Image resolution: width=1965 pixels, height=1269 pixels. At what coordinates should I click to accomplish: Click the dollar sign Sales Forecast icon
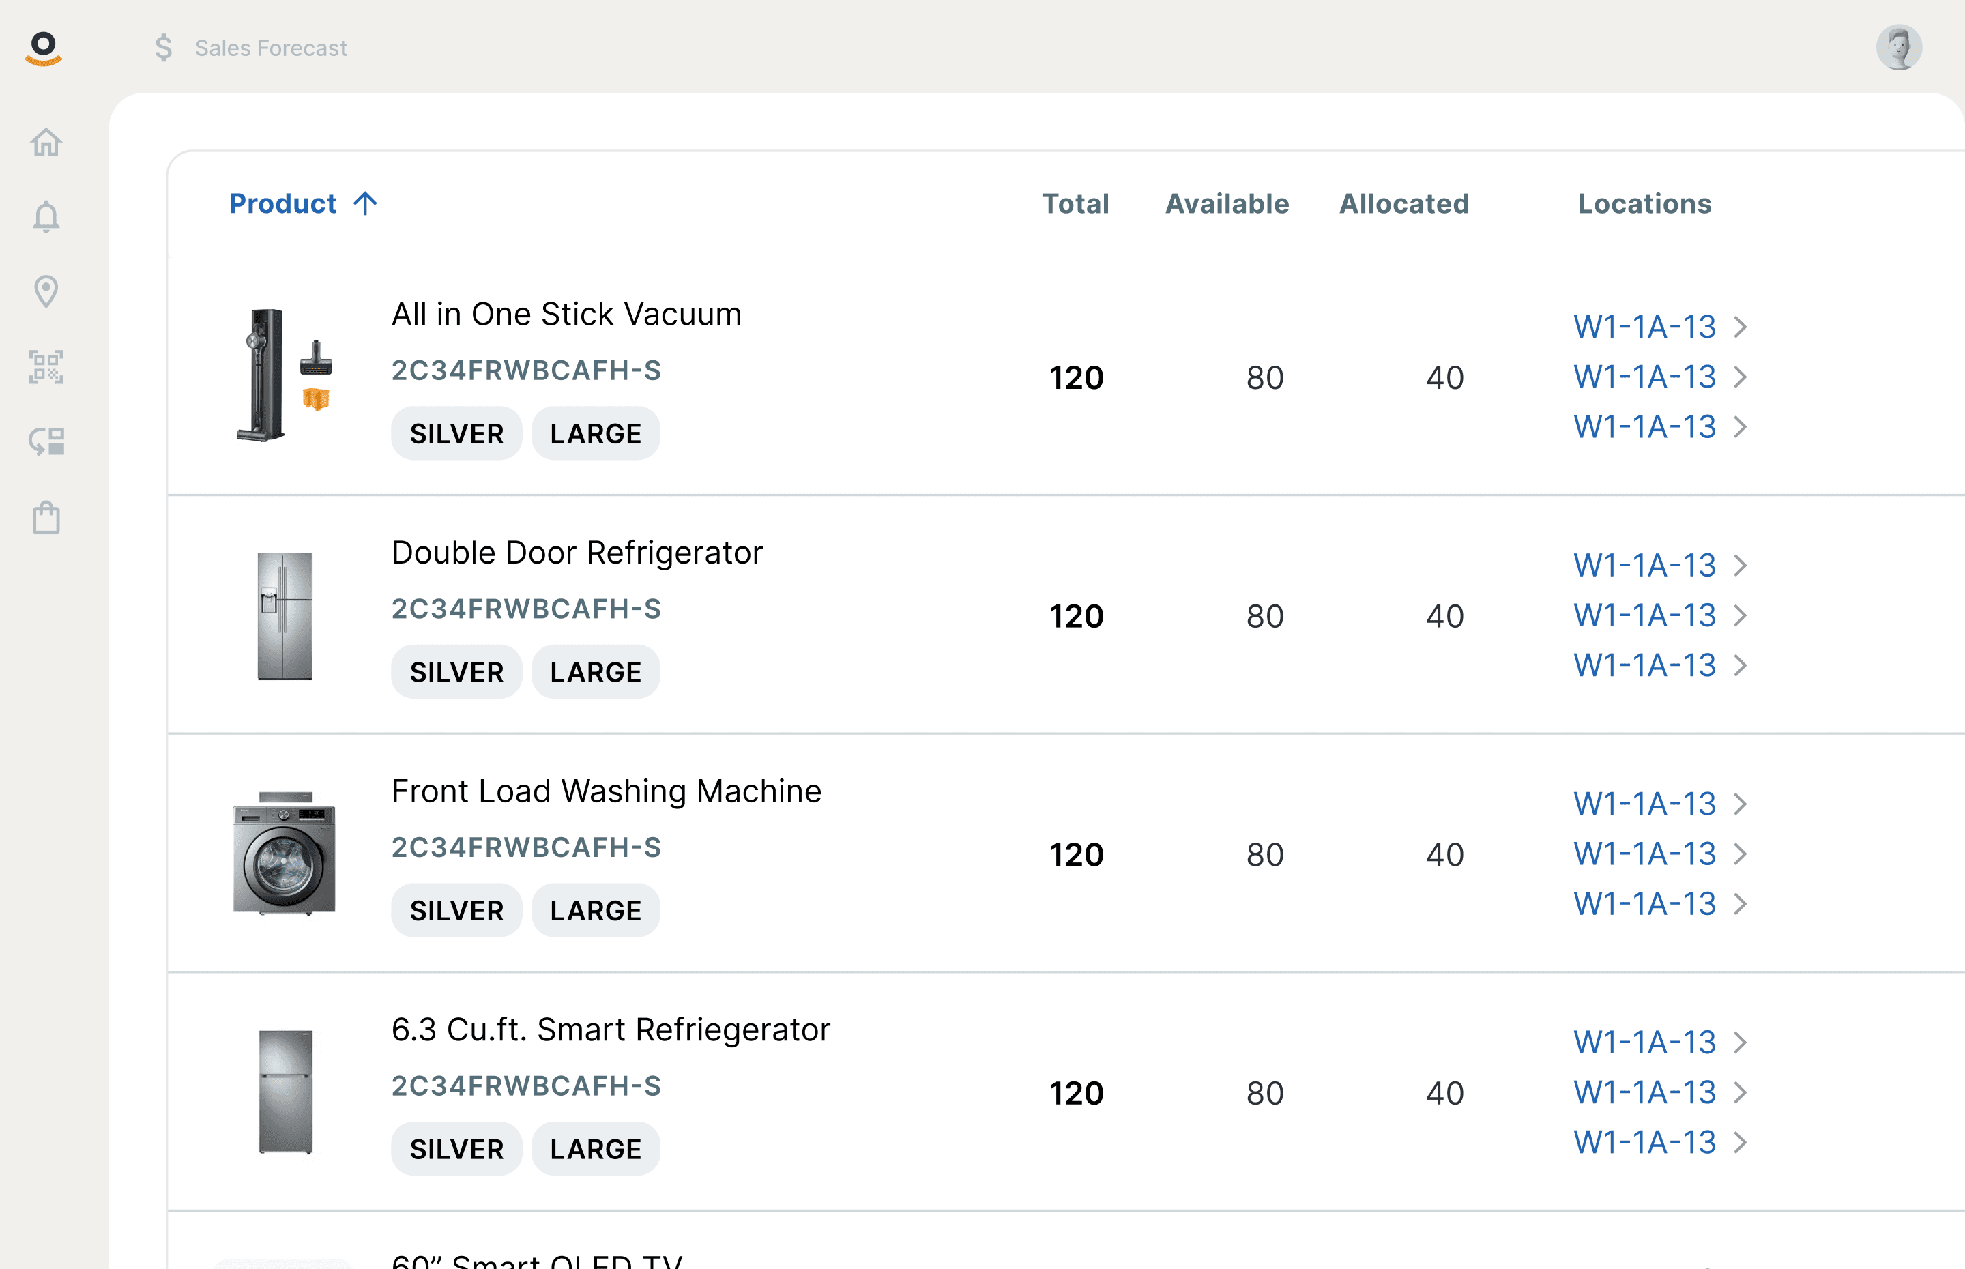click(164, 48)
